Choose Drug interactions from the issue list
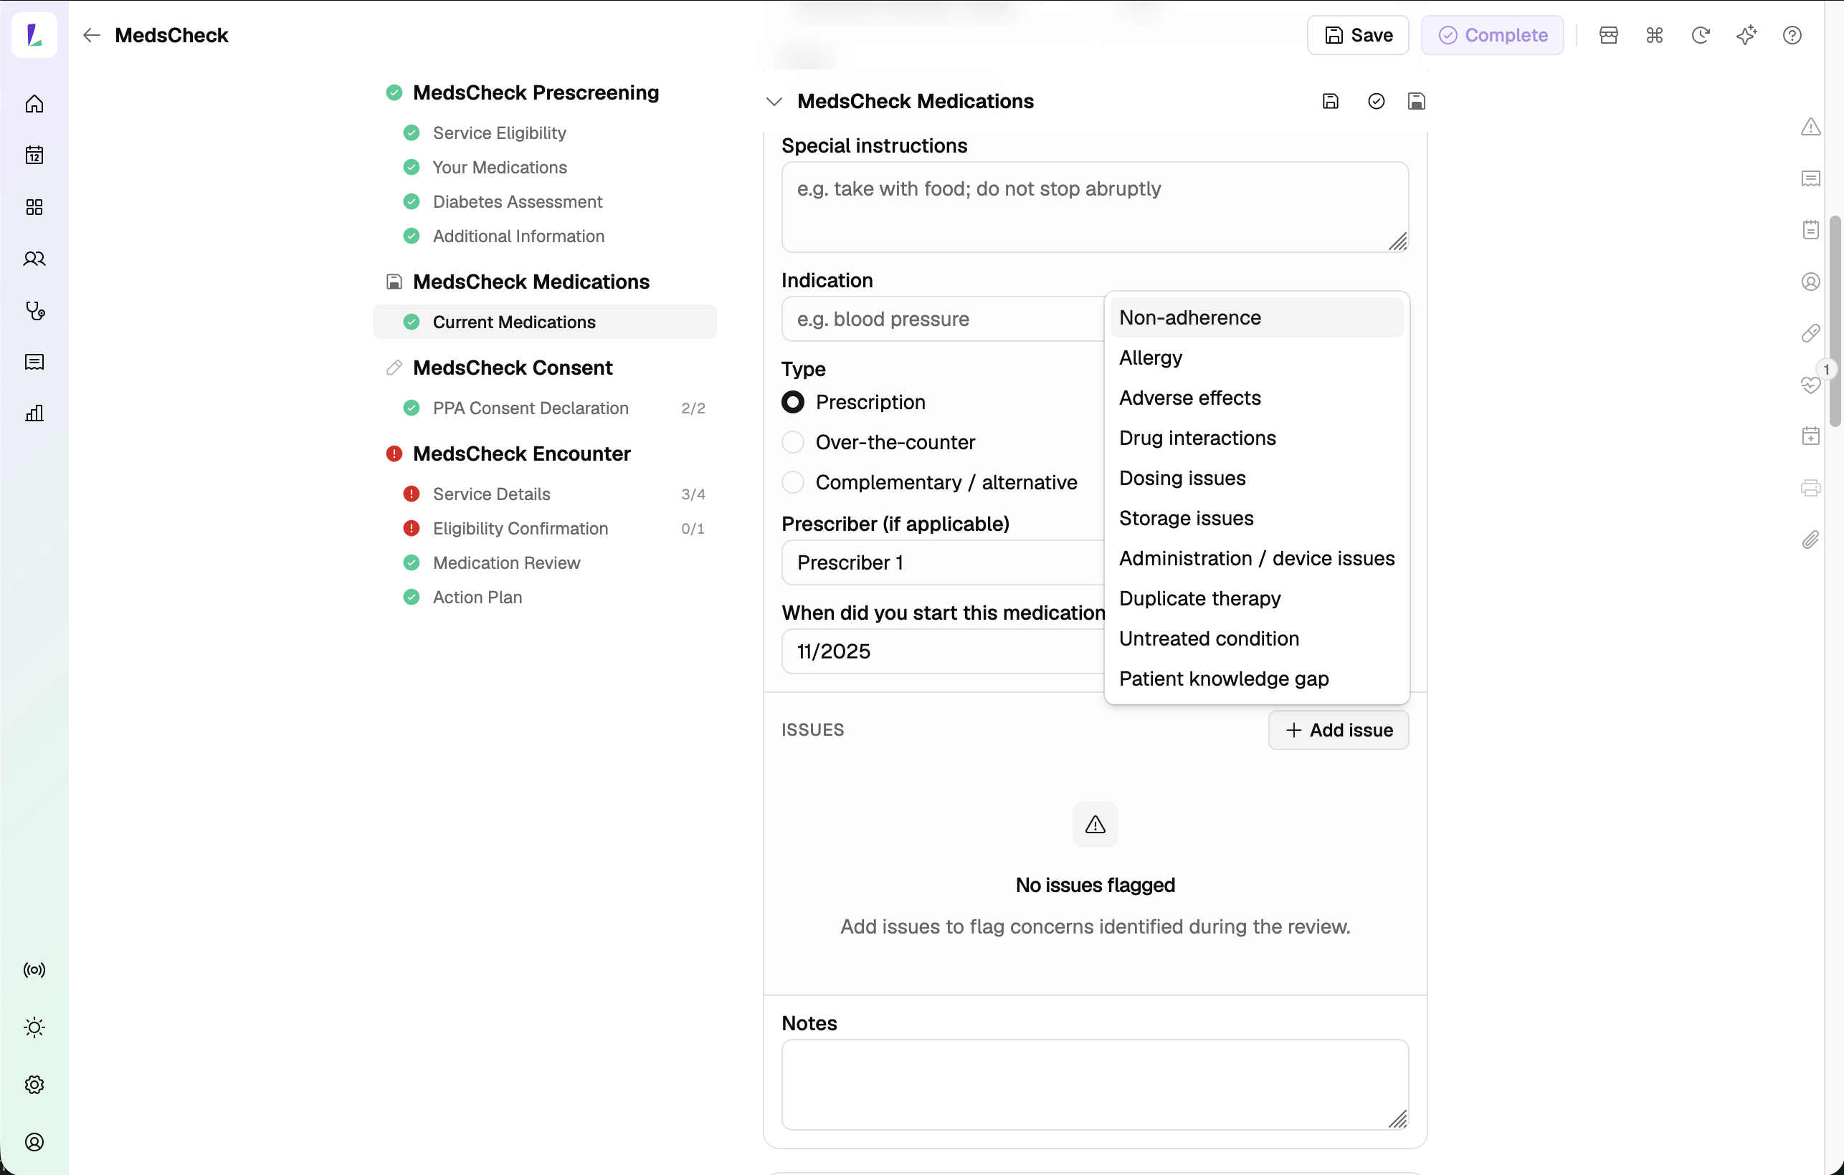Screen dimensions: 1844x1175 tap(1257, 438)
